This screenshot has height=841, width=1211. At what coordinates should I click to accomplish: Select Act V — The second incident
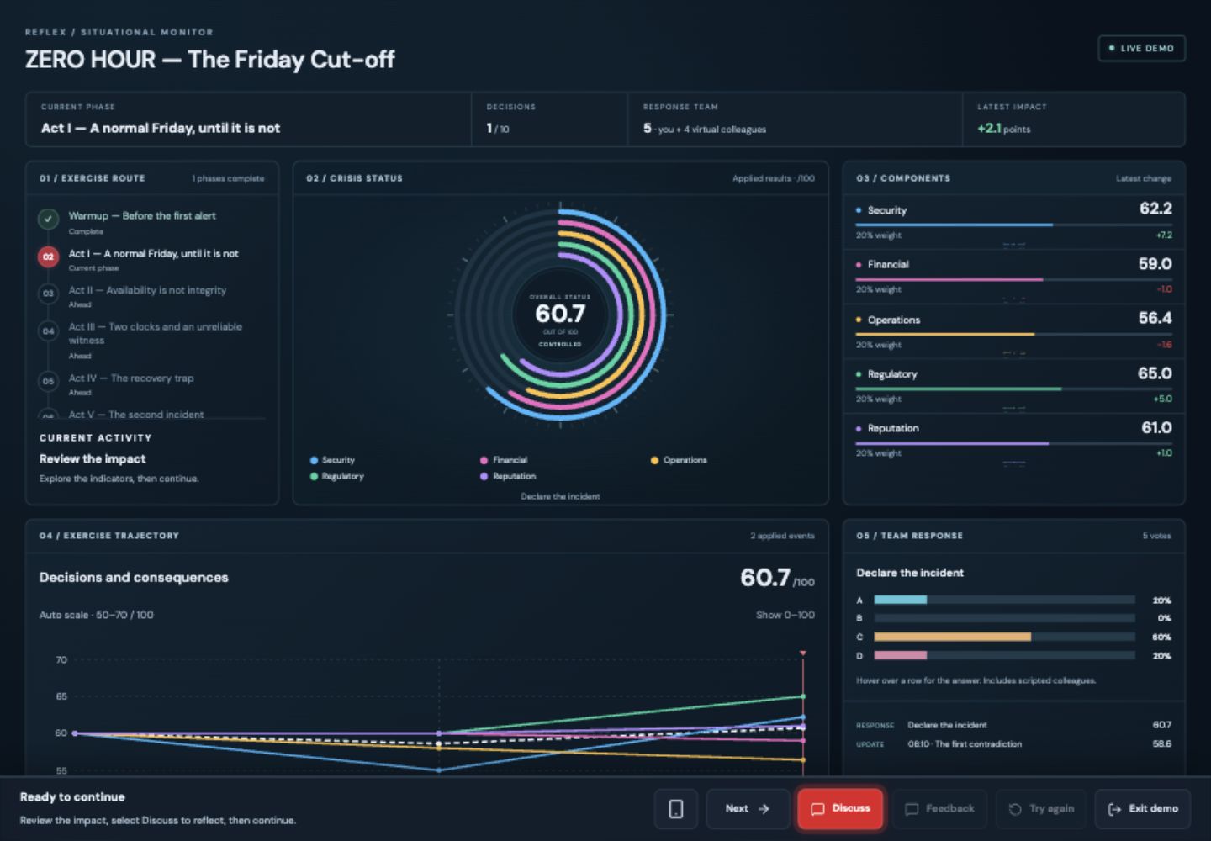tap(136, 415)
